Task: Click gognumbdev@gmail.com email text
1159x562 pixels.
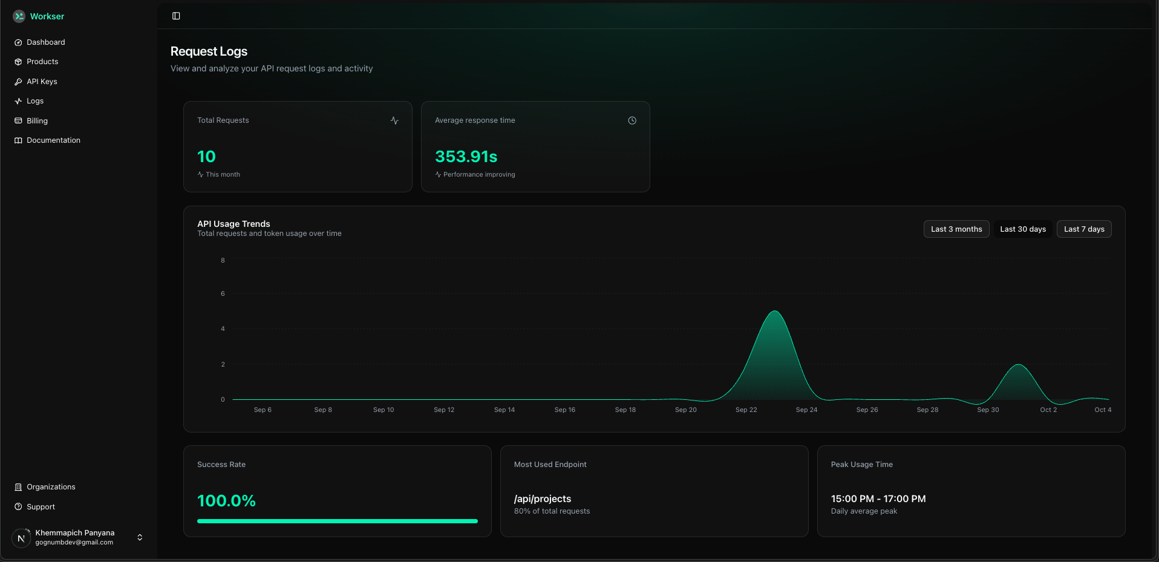Action: coord(74,543)
